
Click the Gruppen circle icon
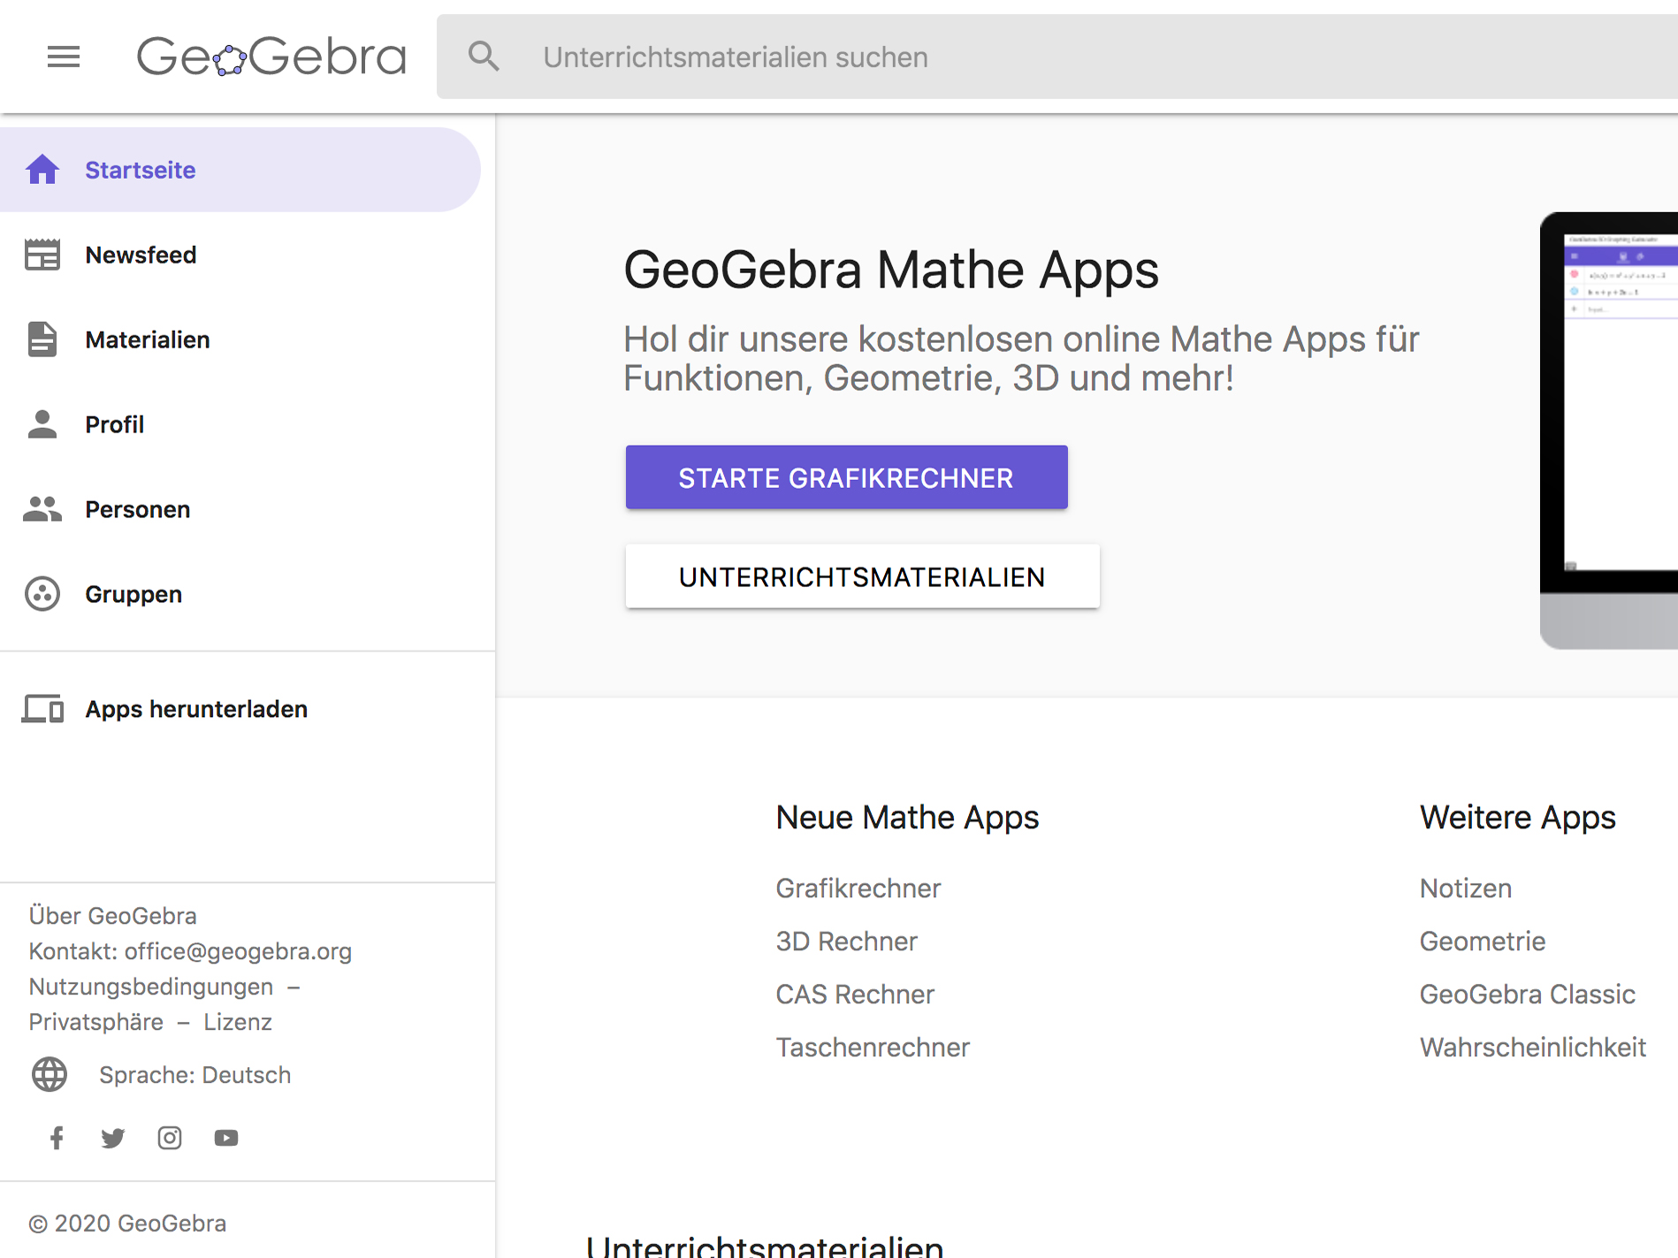click(x=42, y=594)
